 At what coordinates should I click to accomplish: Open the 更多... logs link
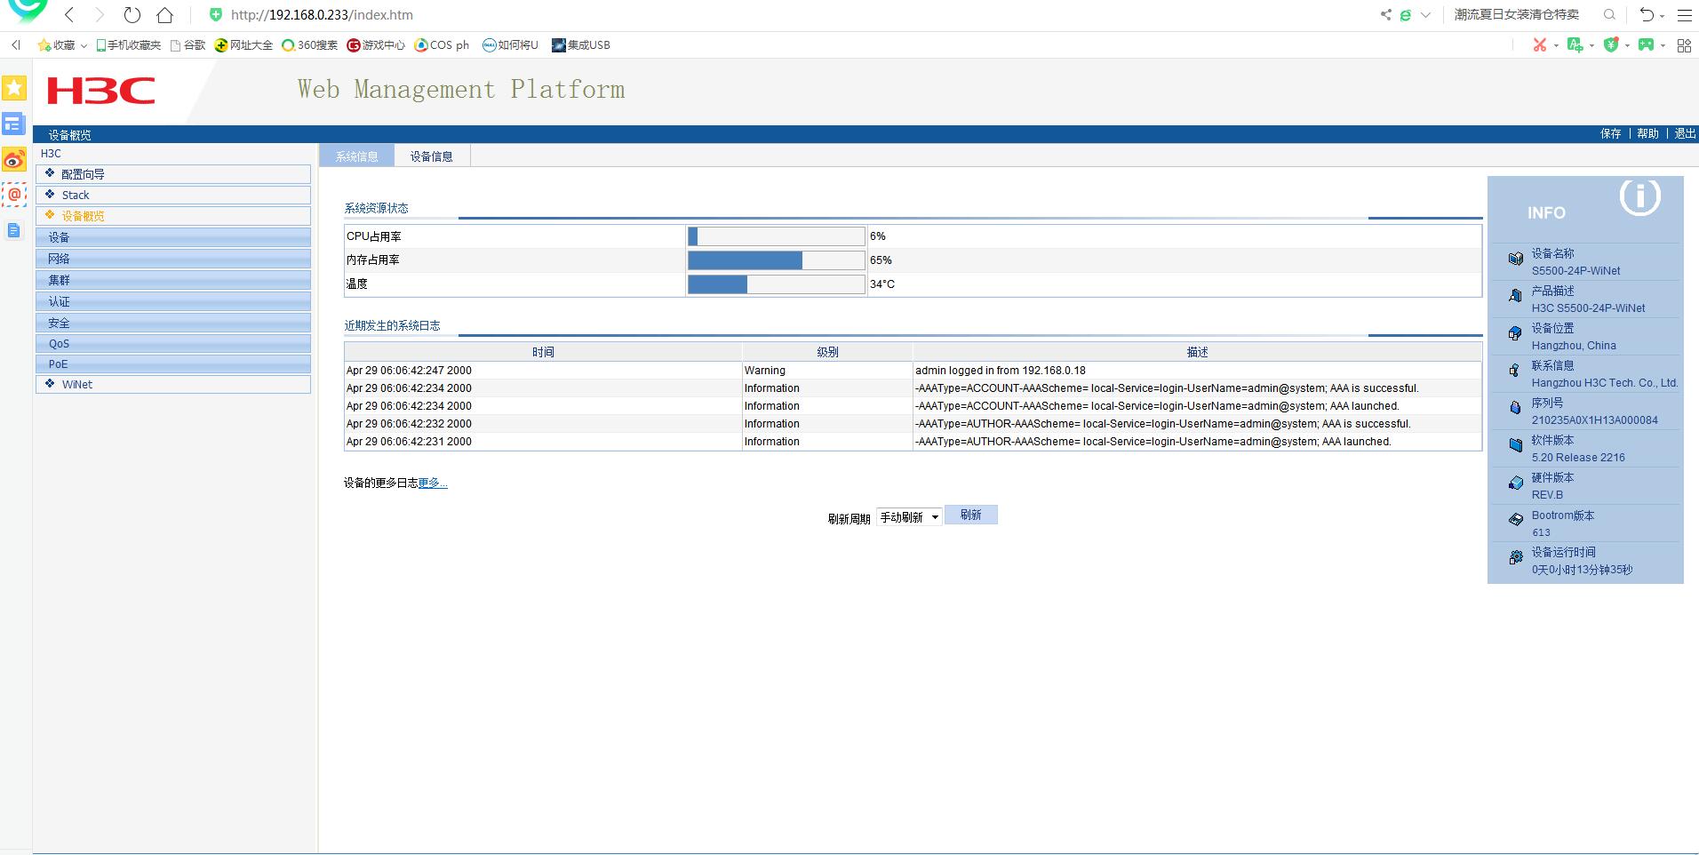tap(433, 483)
